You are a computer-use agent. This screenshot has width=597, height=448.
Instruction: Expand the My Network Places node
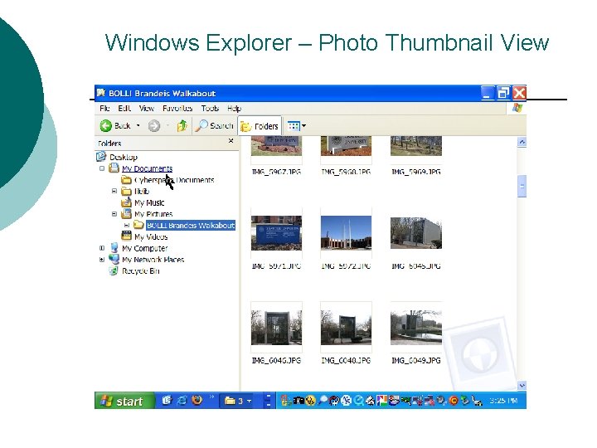[x=102, y=260]
